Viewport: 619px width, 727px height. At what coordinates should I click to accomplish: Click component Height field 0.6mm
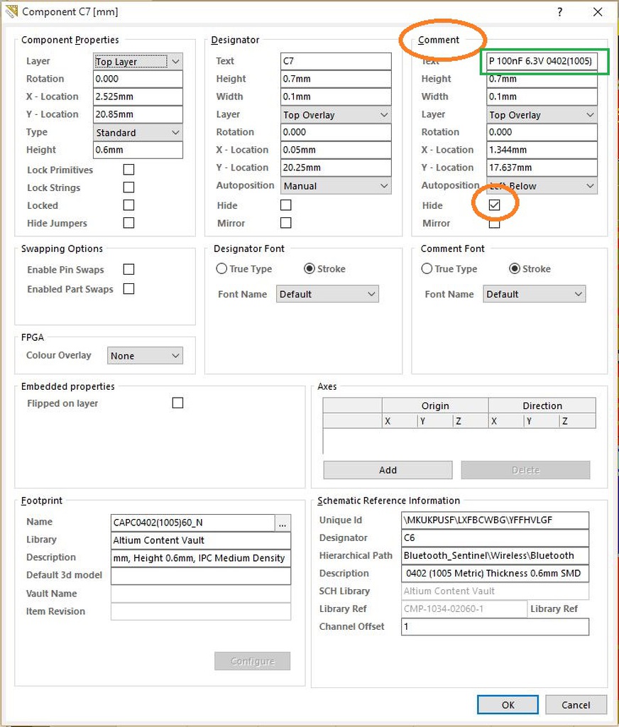(138, 150)
